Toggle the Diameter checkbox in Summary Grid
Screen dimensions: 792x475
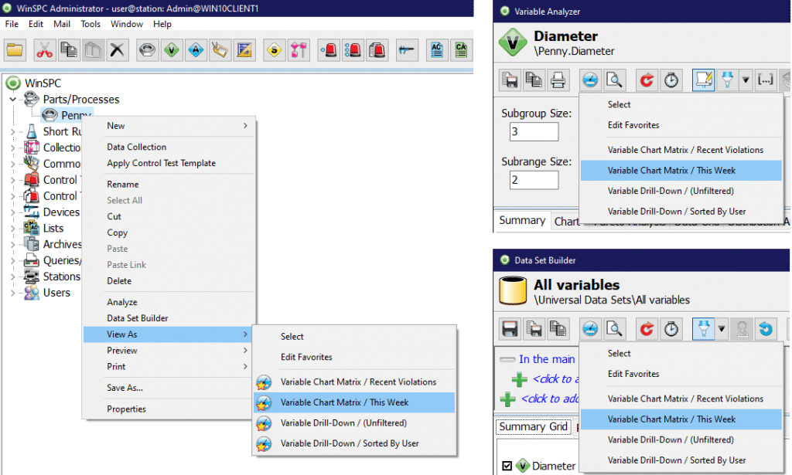(x=507, y=466)
